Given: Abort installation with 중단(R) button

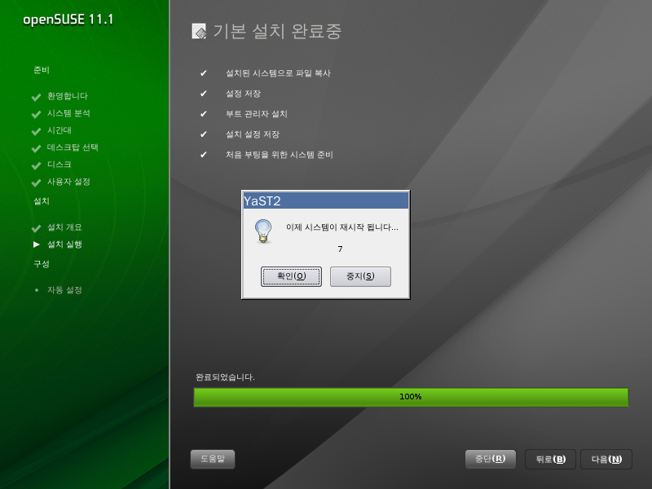Looking at the screenshot, I should [491, 459].
